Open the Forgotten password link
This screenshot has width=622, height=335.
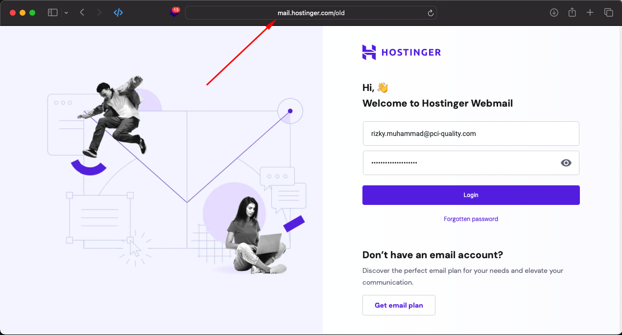pyautogui.click(x=471, y=219)
